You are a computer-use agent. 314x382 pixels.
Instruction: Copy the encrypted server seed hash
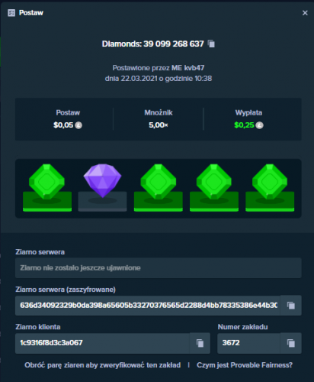click(291, 305)
